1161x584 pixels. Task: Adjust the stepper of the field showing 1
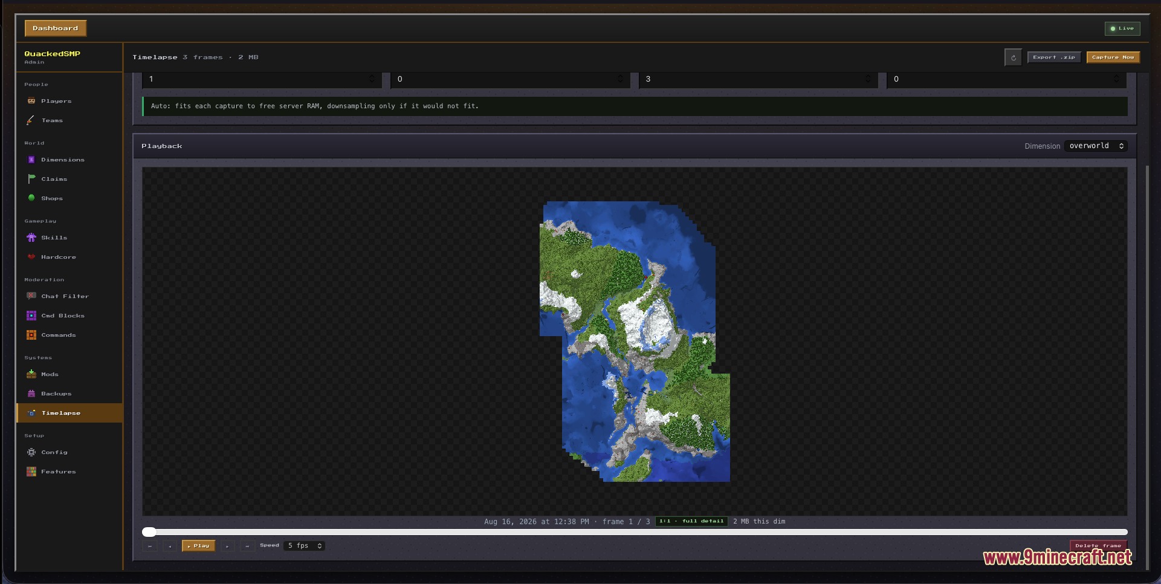pos(372,79)
